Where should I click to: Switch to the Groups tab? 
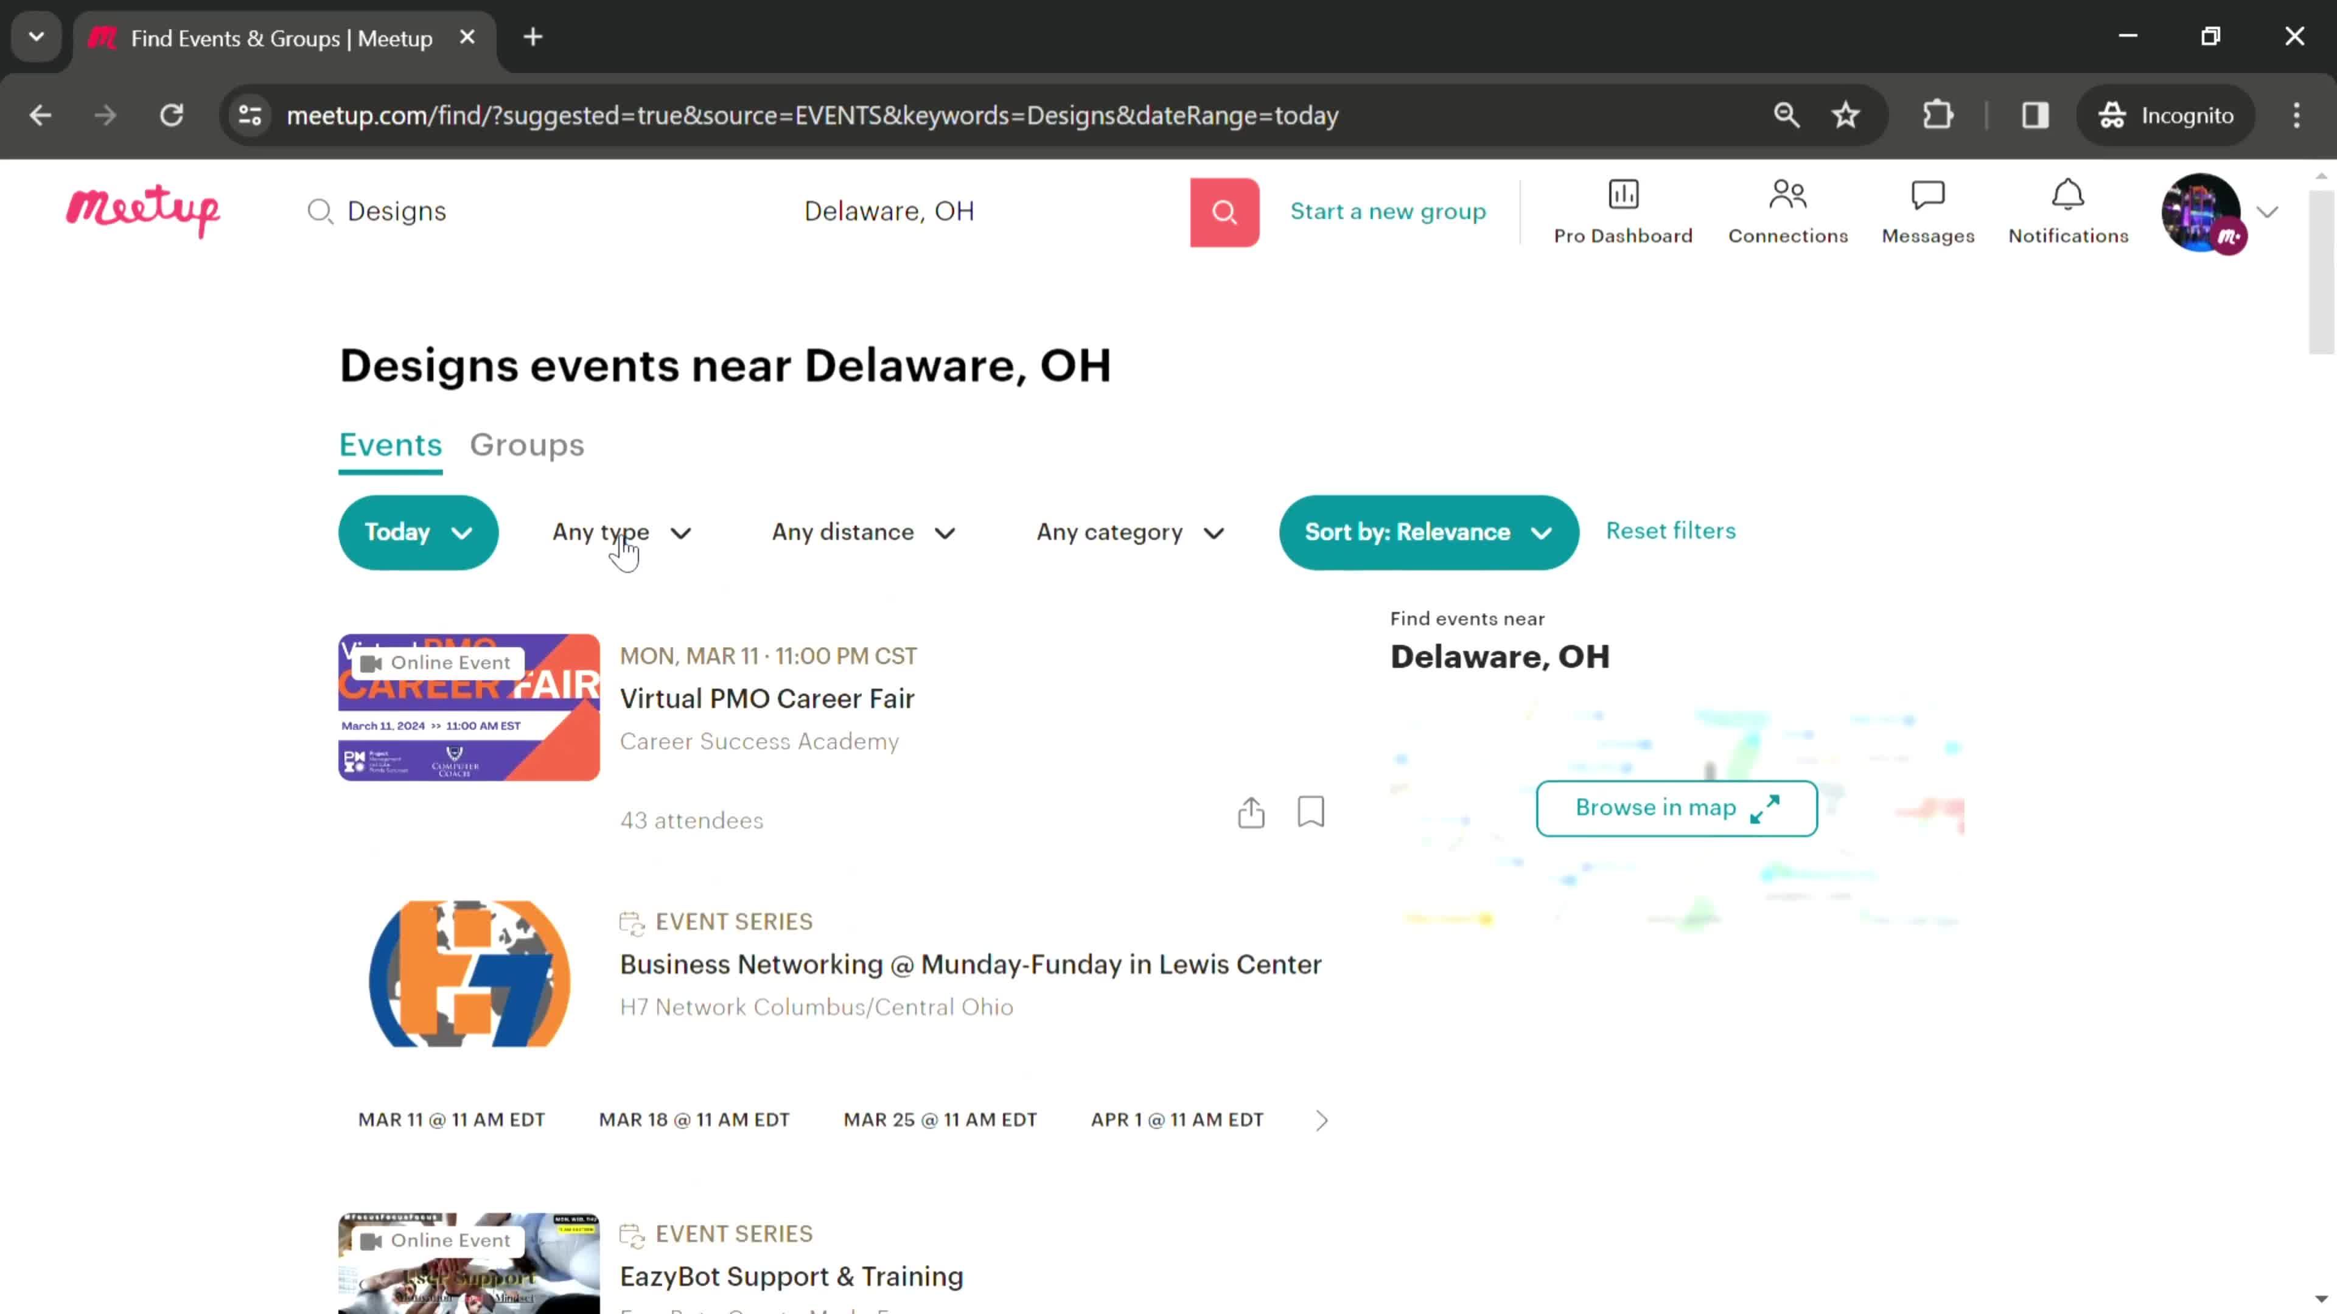point(527,445)
